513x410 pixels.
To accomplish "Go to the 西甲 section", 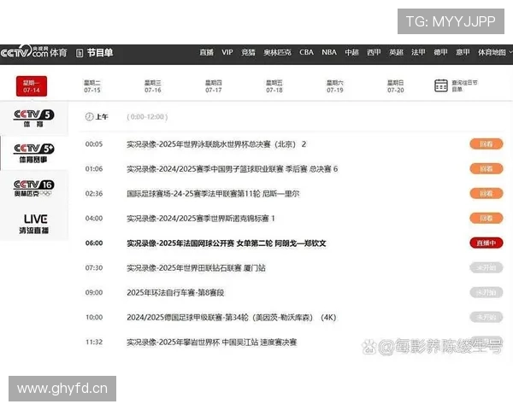I will pyautogui.click(x=374, y=52).
